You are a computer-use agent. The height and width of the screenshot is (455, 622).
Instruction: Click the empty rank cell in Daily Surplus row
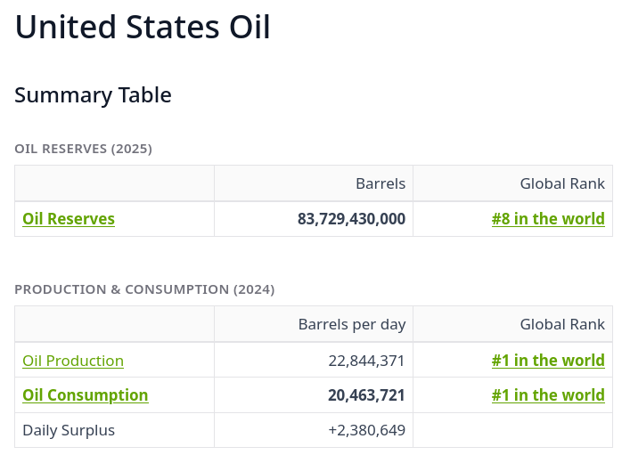[512, 431]
